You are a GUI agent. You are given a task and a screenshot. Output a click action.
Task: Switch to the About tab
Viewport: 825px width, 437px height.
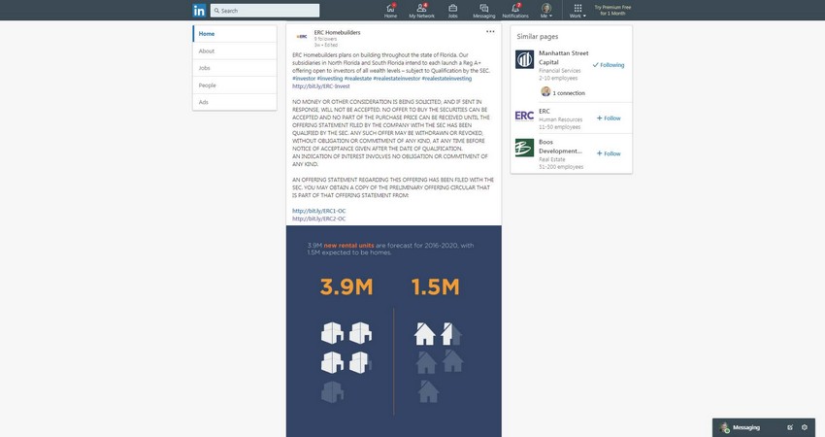tap(207, 50)
